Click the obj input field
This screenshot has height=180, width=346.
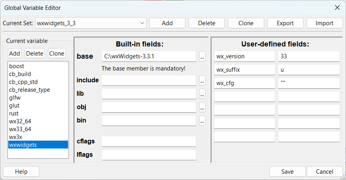pos(149,107)
